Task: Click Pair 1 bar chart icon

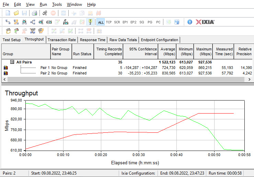Action: (6, 68)
